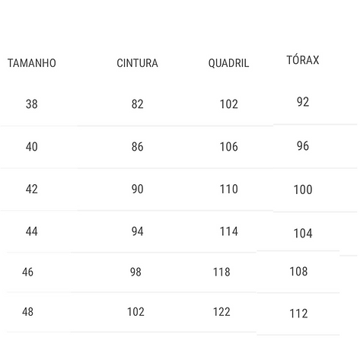
Task: Select size 42 in the TAMANHO column
Action: pyautogui.click(x=32, y=189)
